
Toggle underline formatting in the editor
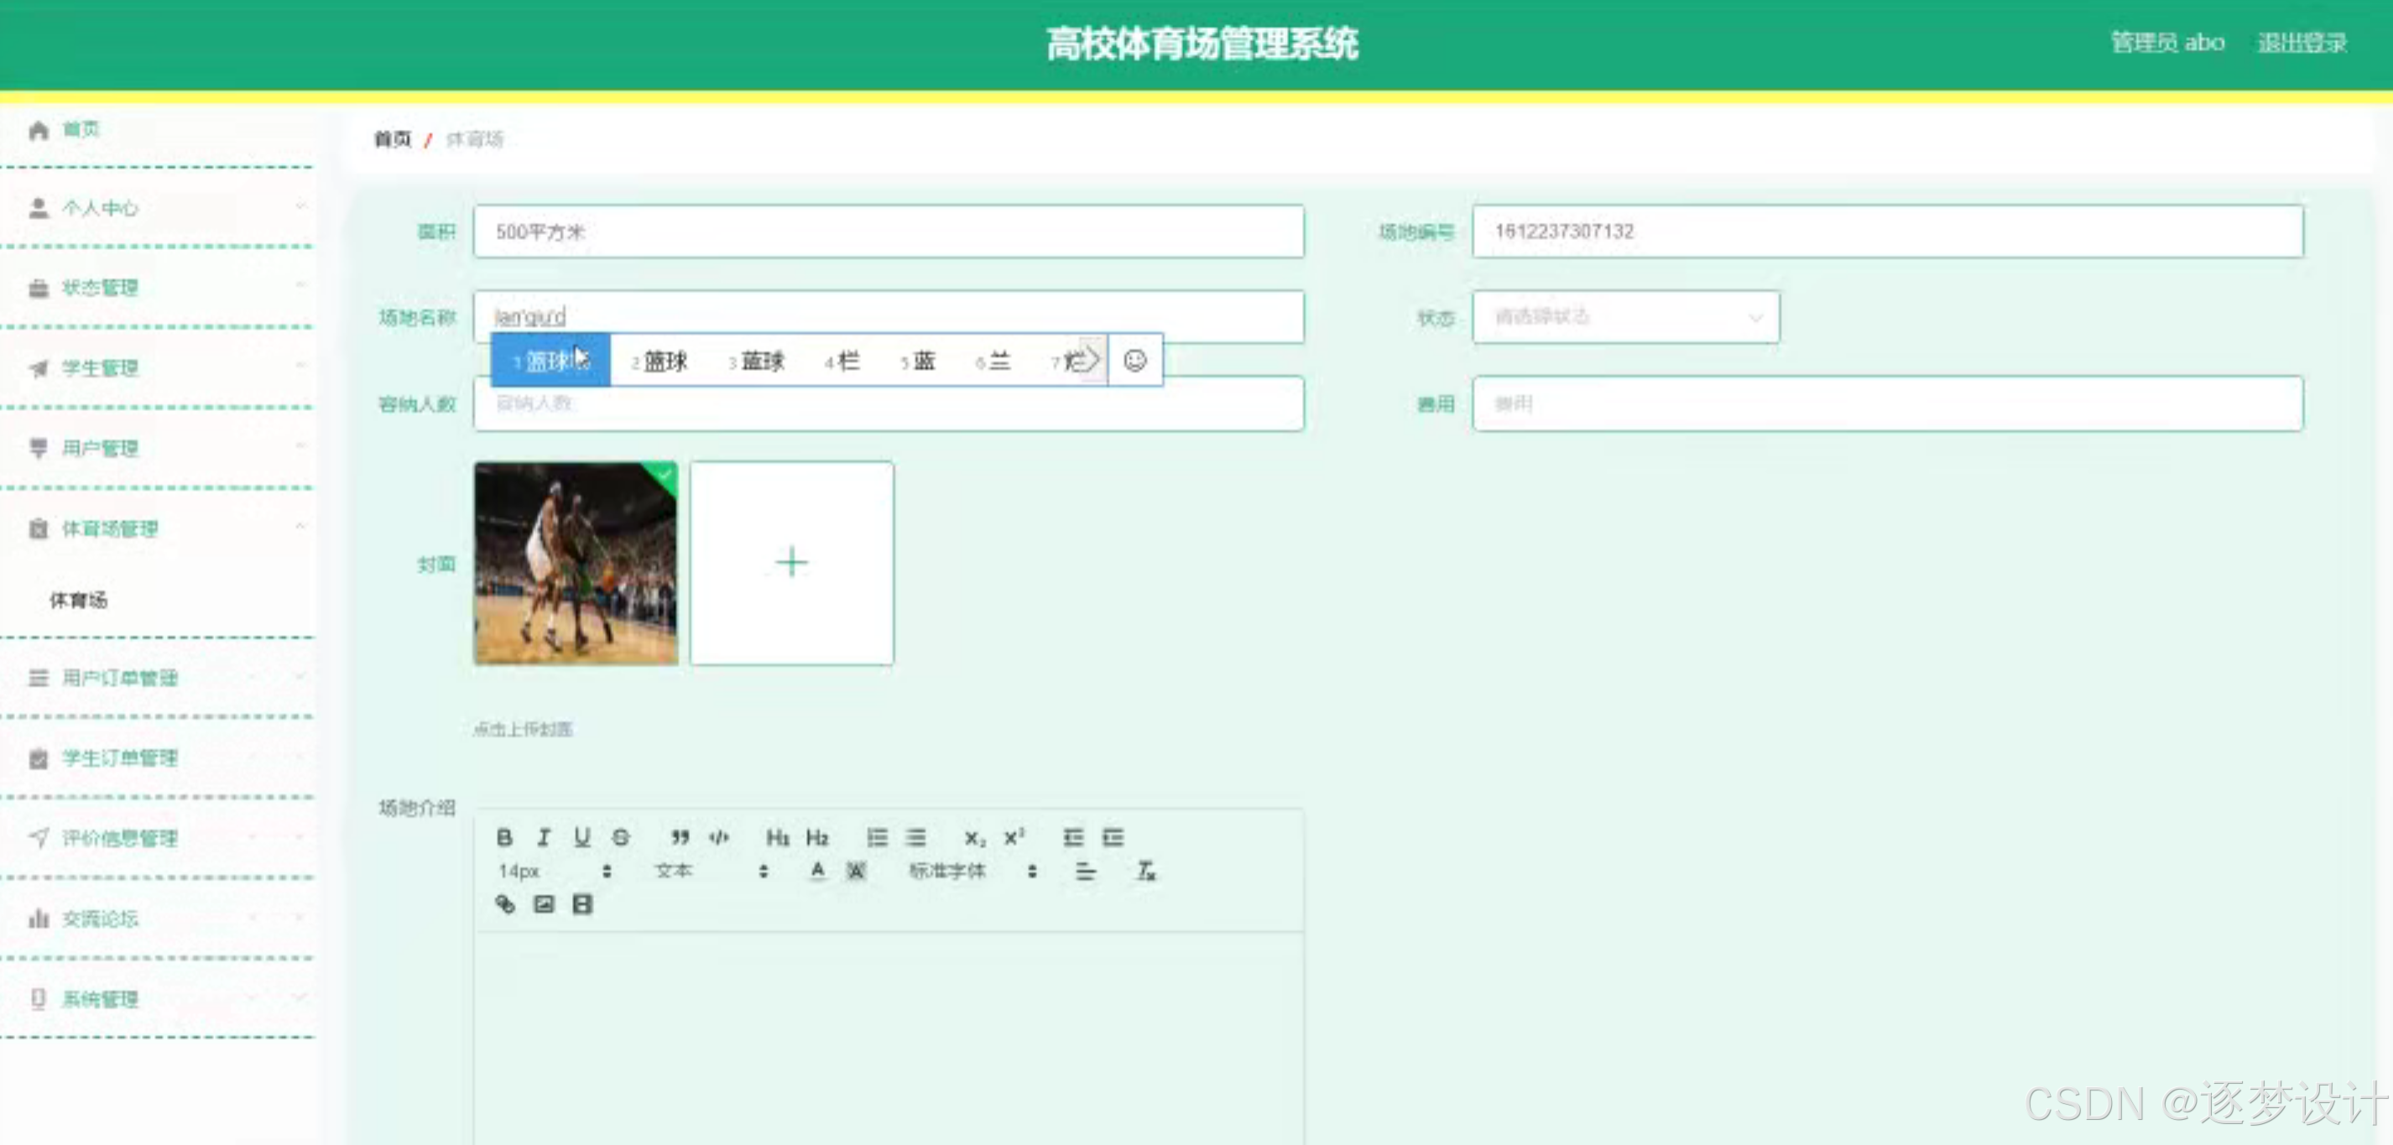click(581, 836)
